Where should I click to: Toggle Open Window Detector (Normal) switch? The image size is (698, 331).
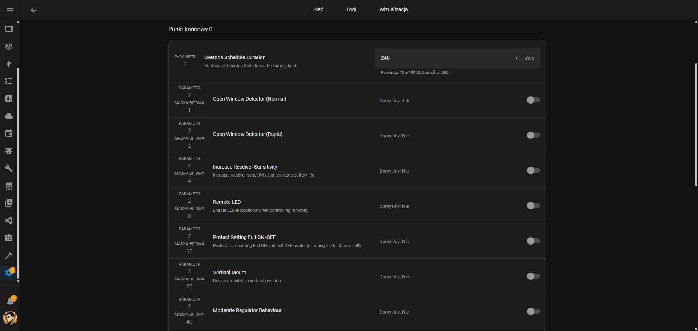[533, 100]
